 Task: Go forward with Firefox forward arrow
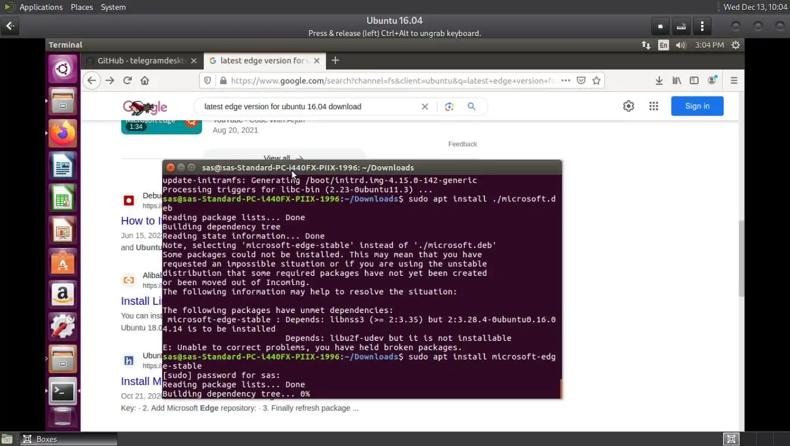tap(110, 81)
